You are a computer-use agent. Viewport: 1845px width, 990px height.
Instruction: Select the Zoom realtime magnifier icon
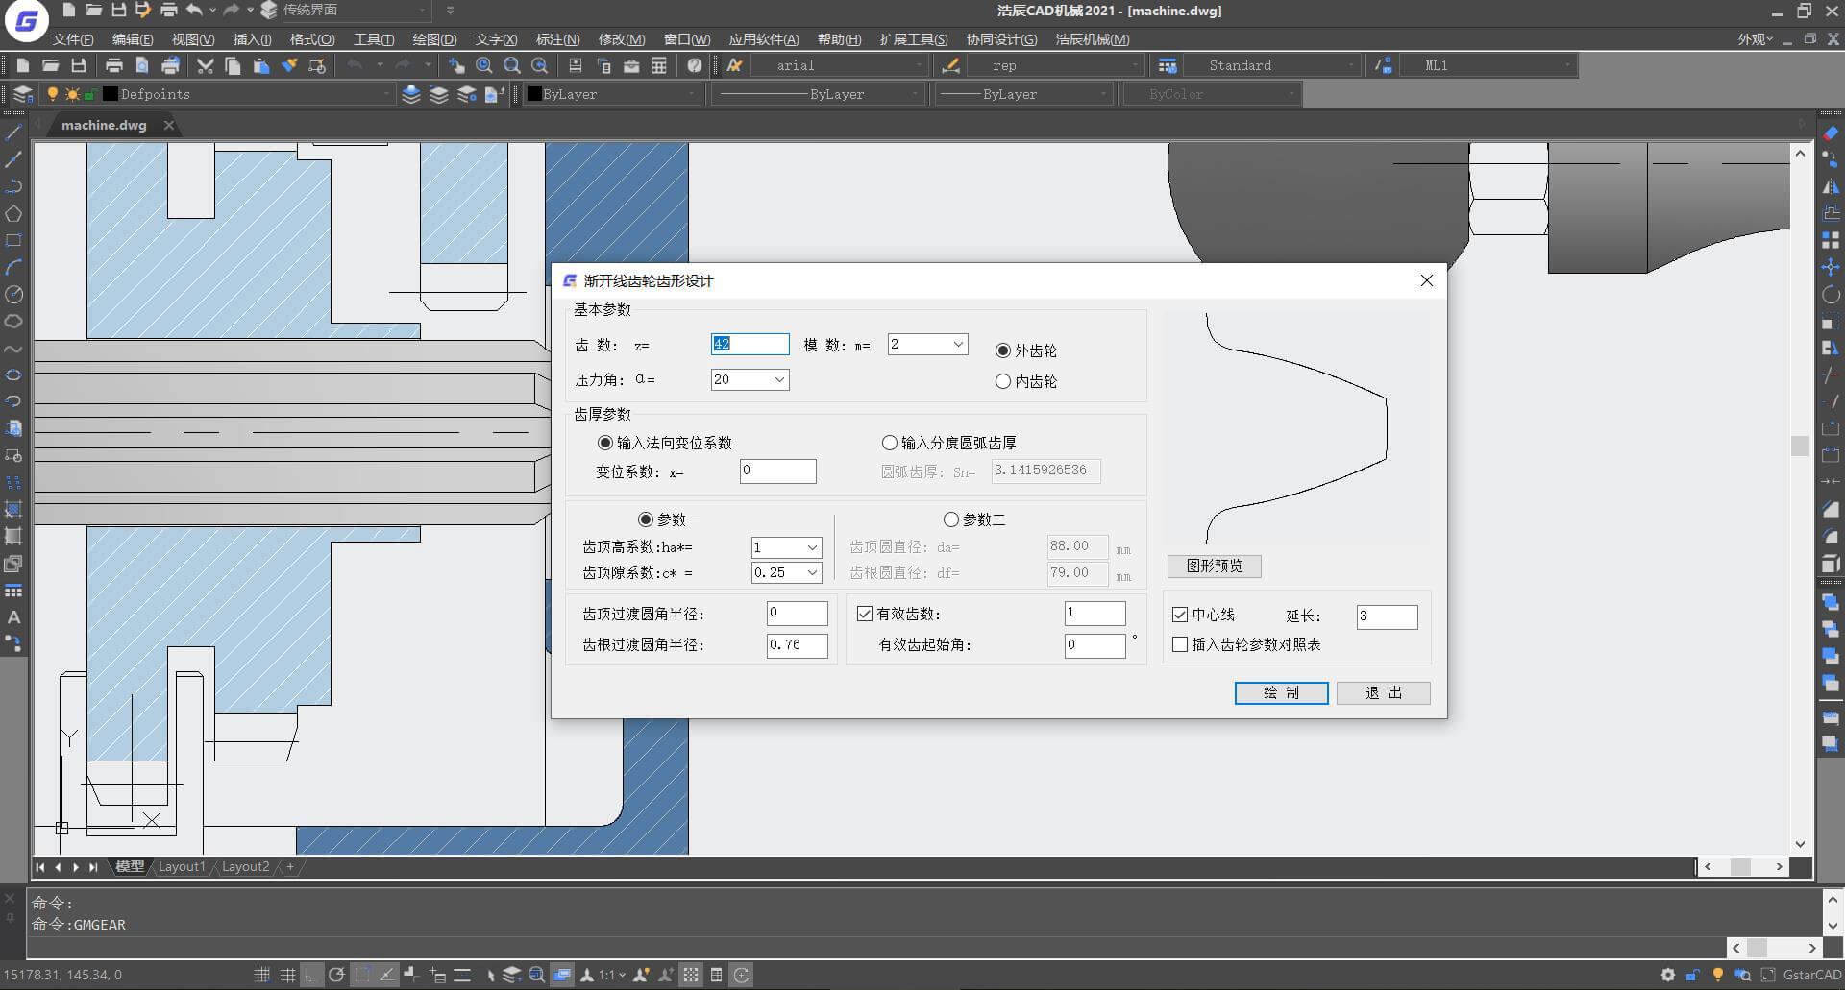[x=484, y=65]
